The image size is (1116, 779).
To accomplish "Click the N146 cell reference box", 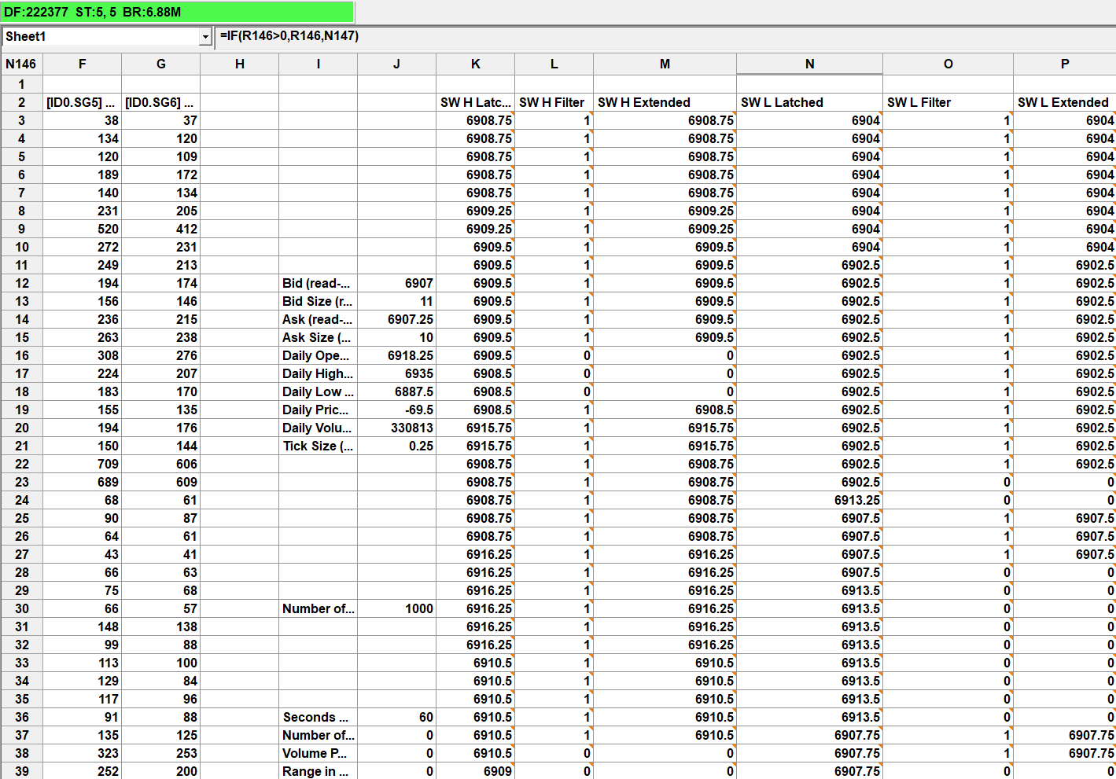I will [21, 64].
